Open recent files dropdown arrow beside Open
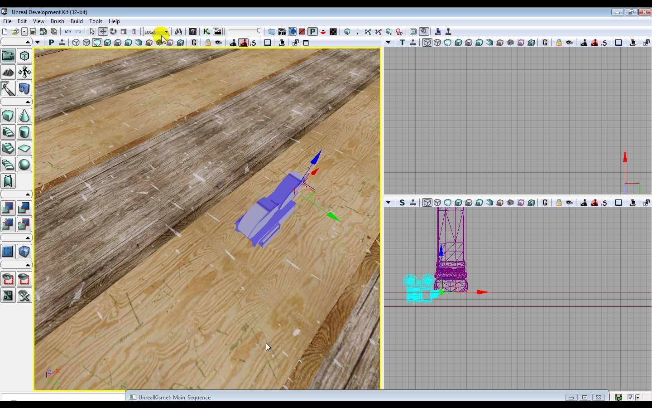This screenshot has width=652, height=408. click(x=24, y=32)
